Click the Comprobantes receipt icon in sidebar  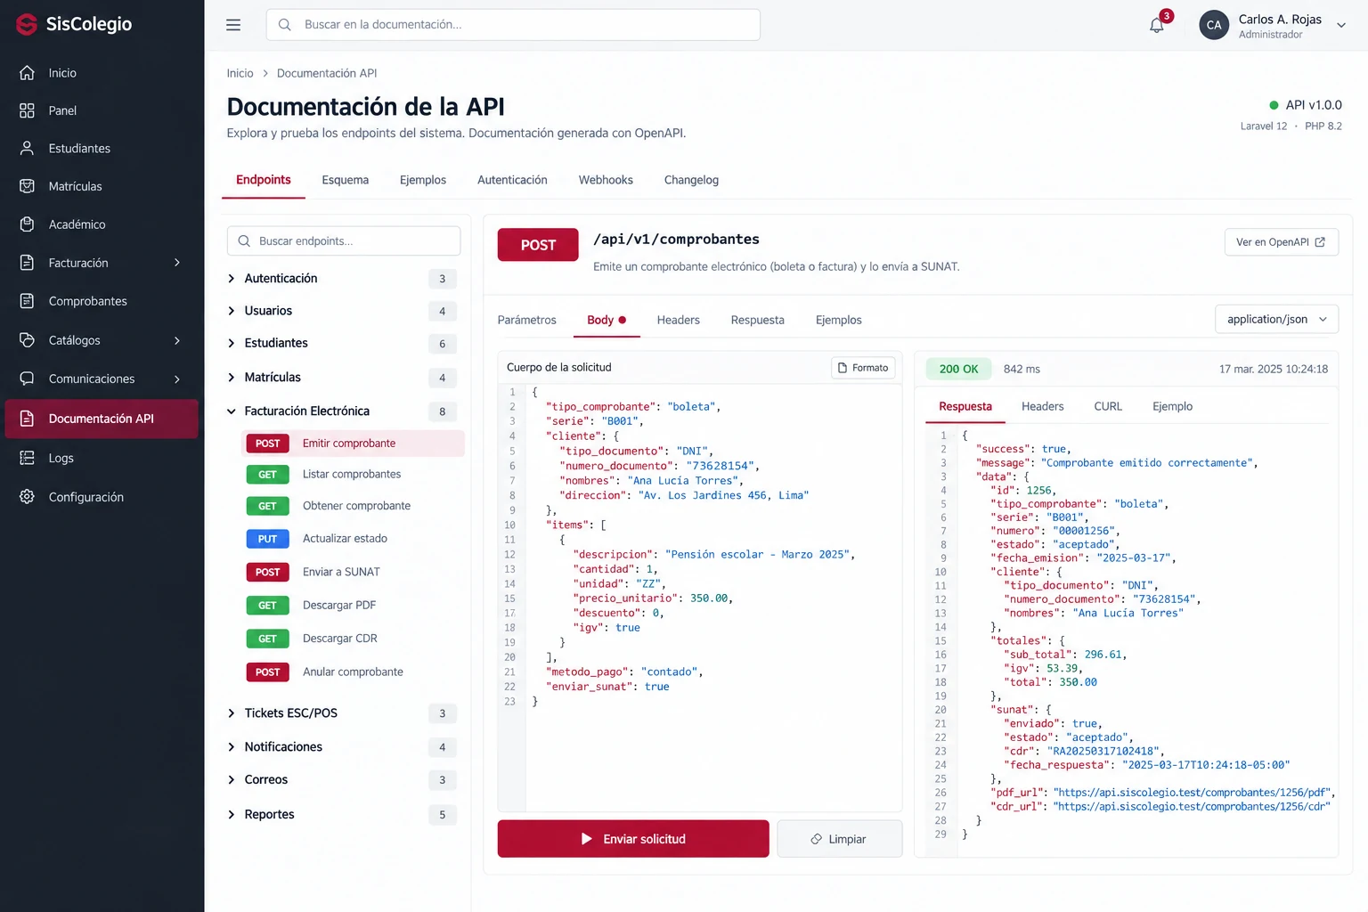pos(28,301)
